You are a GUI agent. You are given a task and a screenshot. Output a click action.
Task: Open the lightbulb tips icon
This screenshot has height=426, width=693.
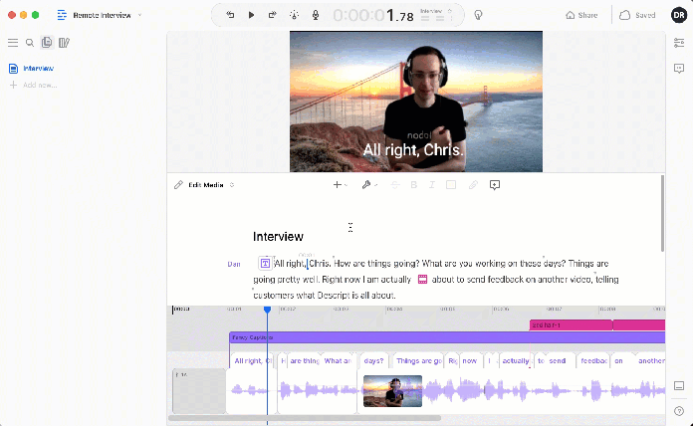tap(478, 15)
